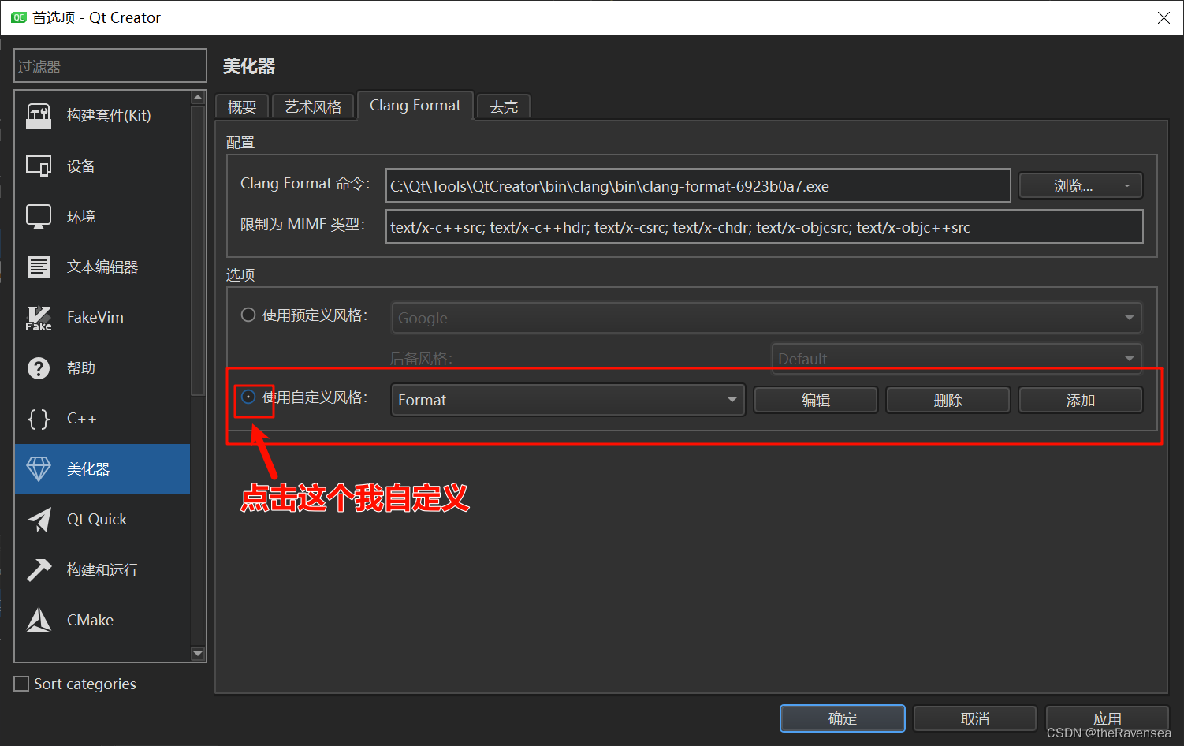Viewport: 1184px width, 746px height.
Task: Select the FakeVim category label
Action: [95, 318]
